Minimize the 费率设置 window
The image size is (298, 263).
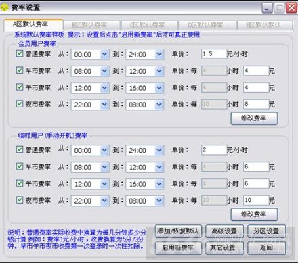click(267, 8)
